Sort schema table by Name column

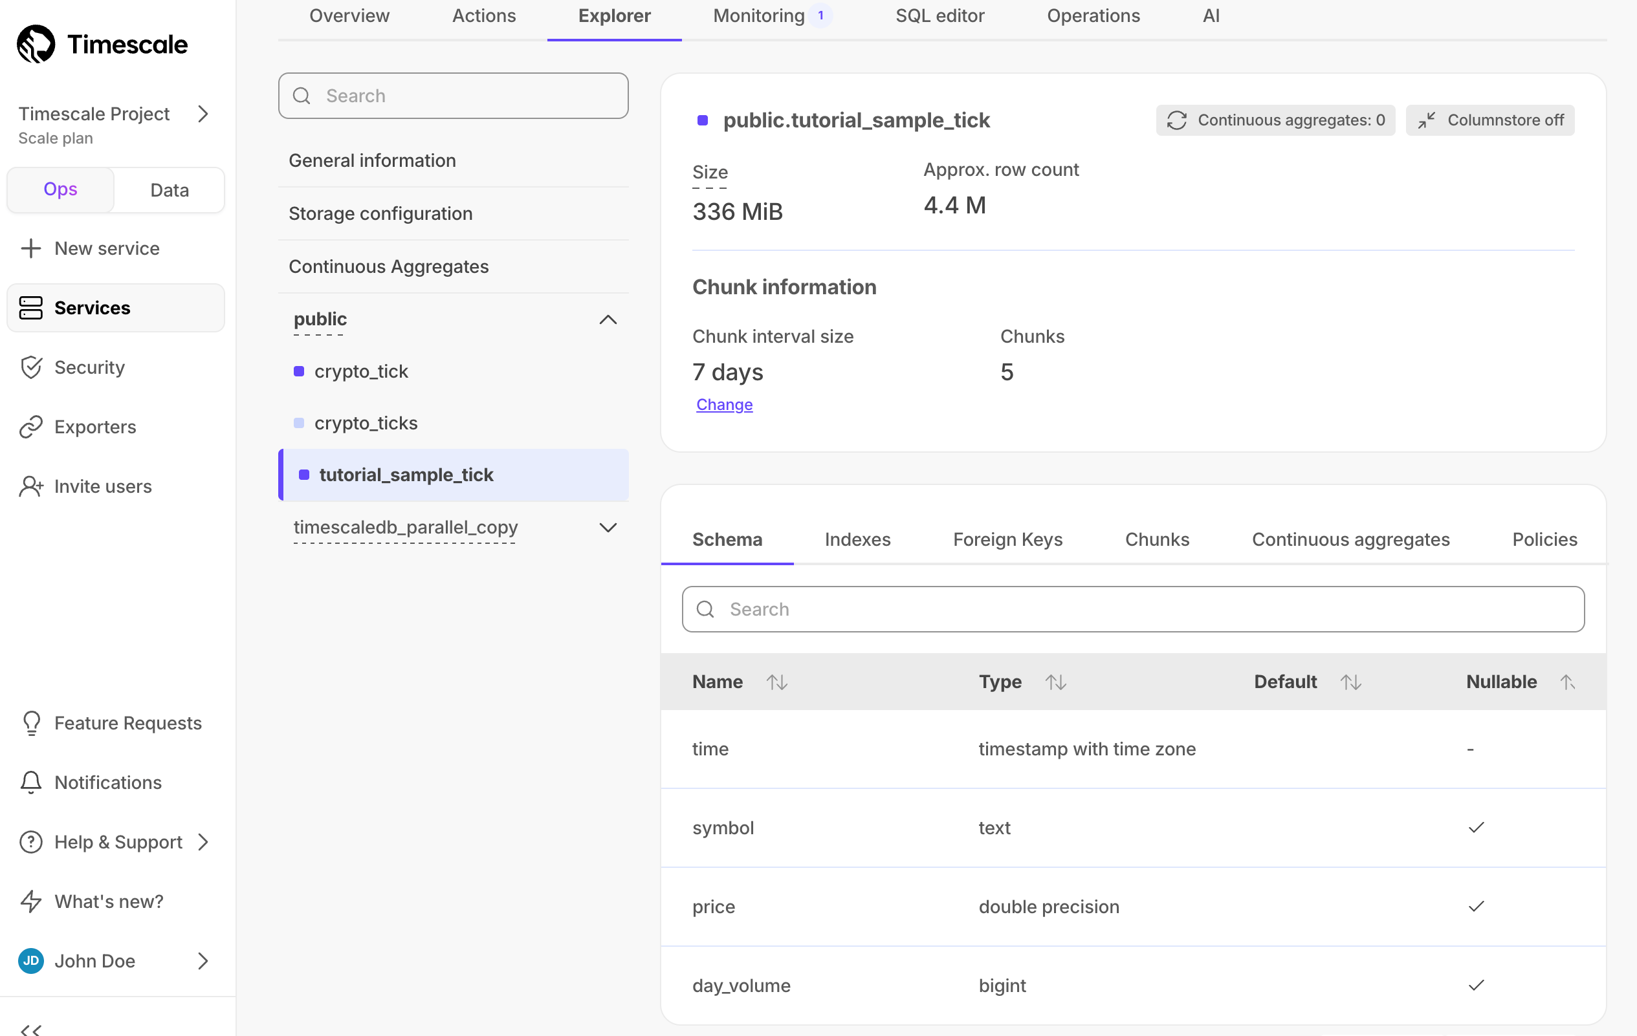[x=777, y=682]
